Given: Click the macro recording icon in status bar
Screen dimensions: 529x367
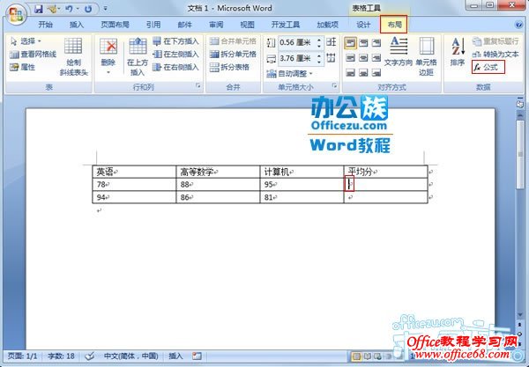Looking at the screenshot, I should tap(197, 356).
